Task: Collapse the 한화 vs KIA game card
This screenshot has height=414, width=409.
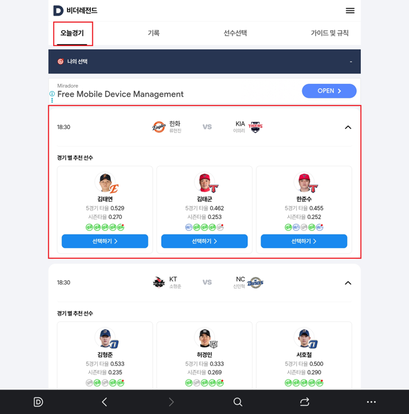Action: click(x=348, y=127)
